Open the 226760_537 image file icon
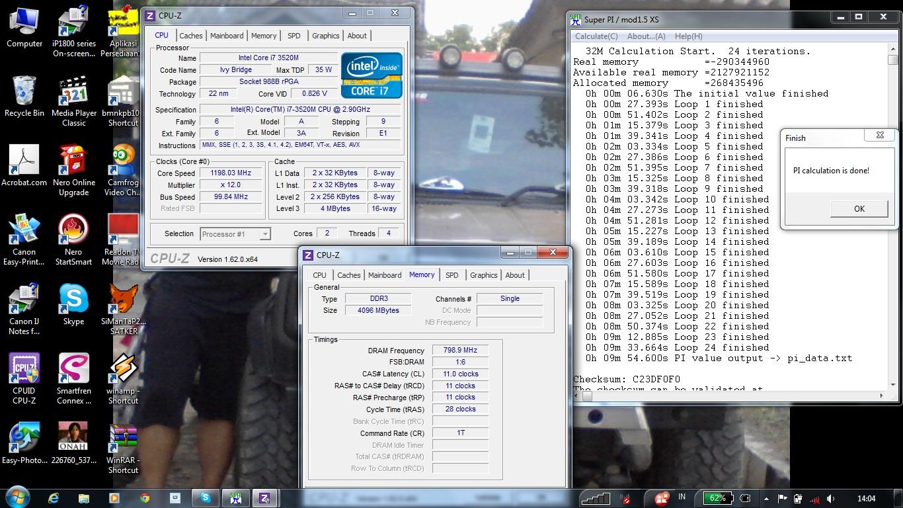Image resolution: width=903 pixels, height=508 pixels. tap(73, 444)
